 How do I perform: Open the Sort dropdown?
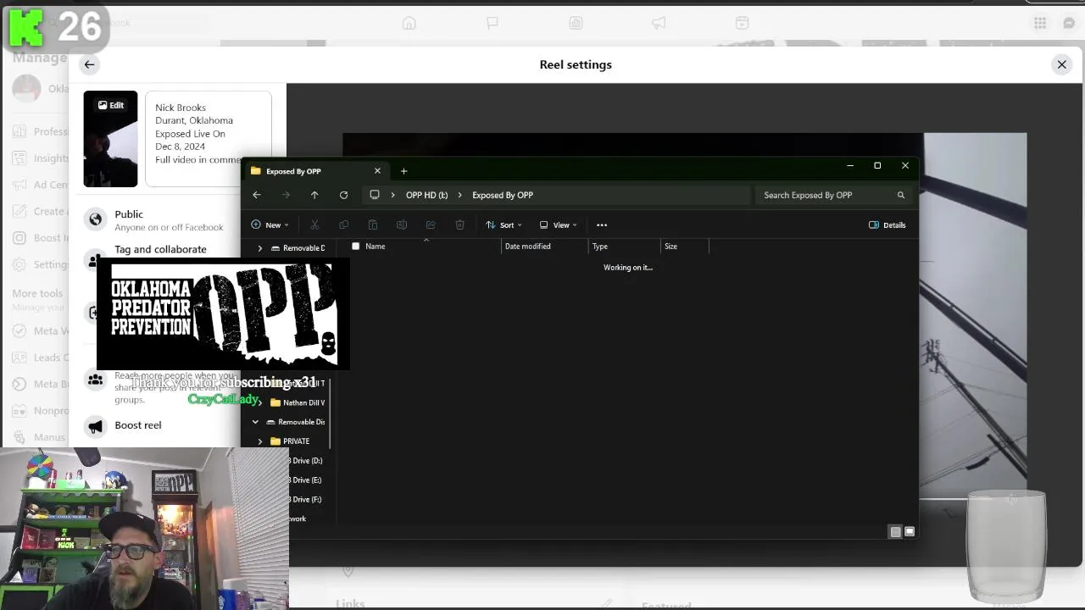click(x=504, y=225)
